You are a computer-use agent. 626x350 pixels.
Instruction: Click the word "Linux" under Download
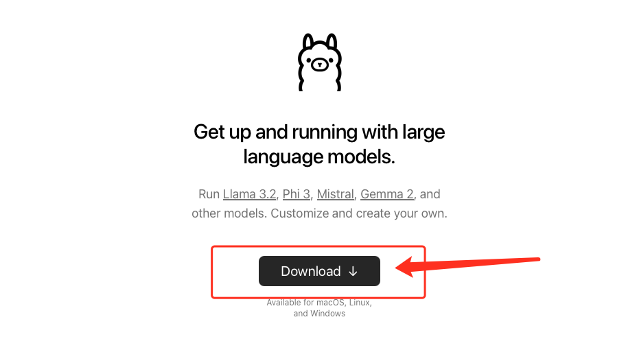pyautogui.click(x=359, y=303)
